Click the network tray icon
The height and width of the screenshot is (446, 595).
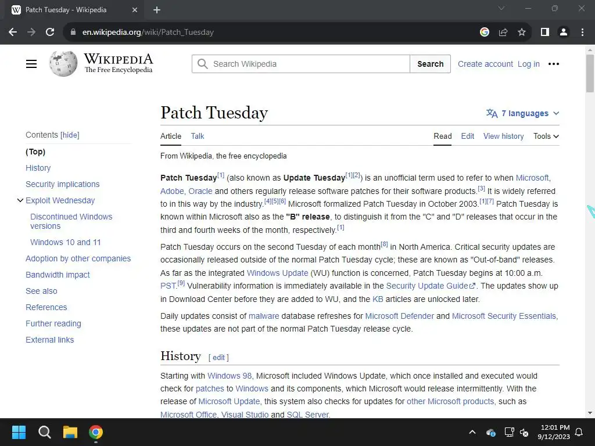point(509,432)
